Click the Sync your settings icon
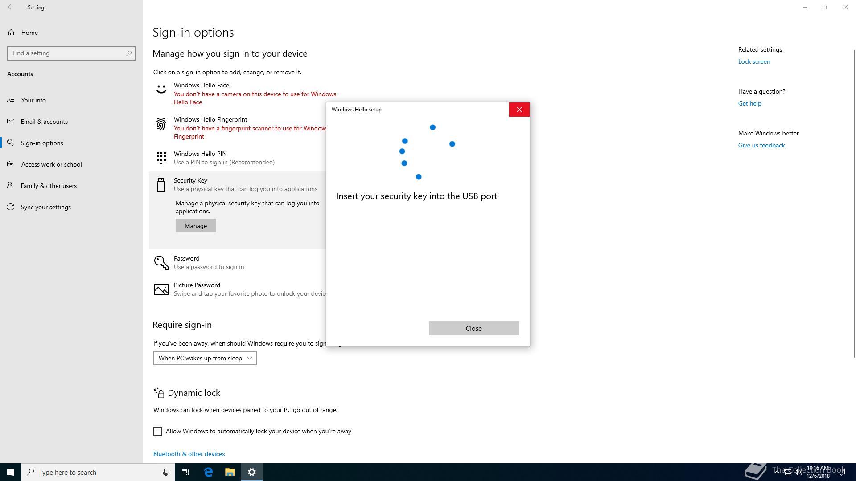 [11, 207]
